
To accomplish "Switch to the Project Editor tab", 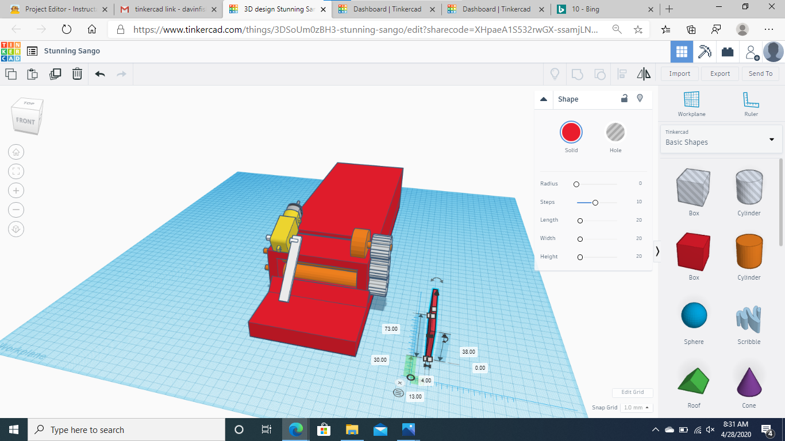I will pos(57,9).
